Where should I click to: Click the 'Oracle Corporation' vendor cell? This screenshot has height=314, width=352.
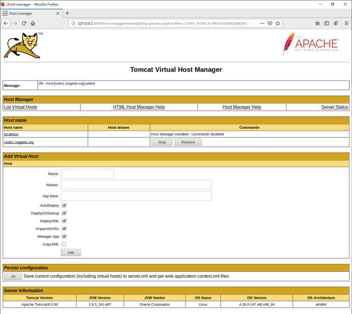click(x=155, y=305)
